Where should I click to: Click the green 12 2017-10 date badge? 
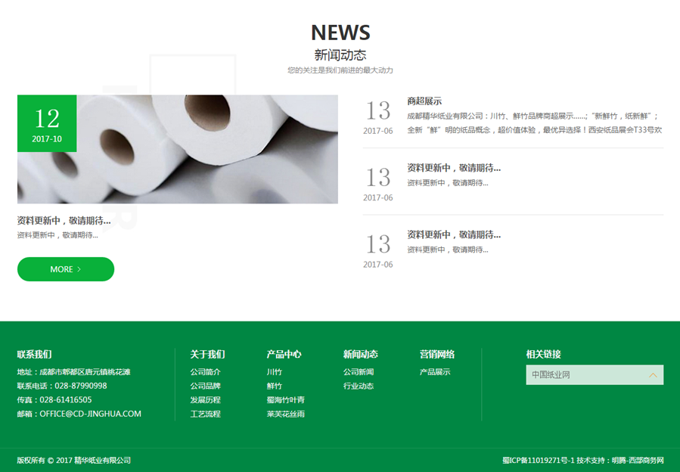[47, 123]
